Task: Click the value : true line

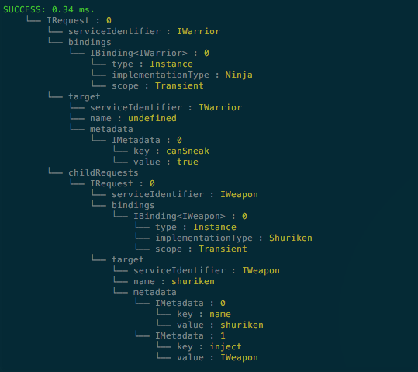Action: point(166,162)
